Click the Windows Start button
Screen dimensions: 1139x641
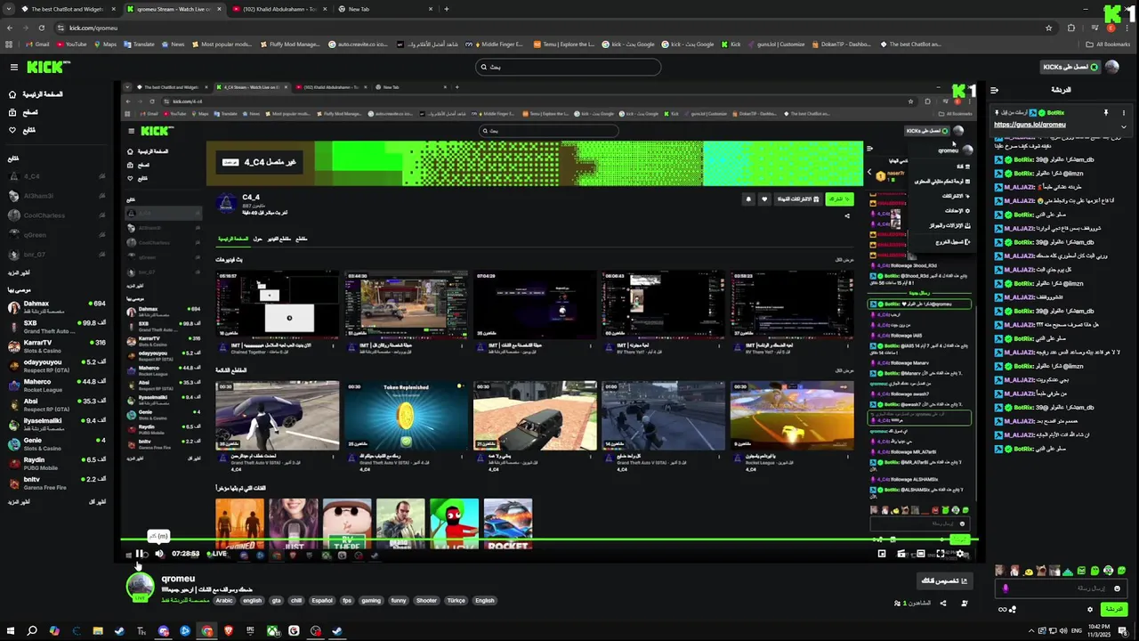point(11,631)
